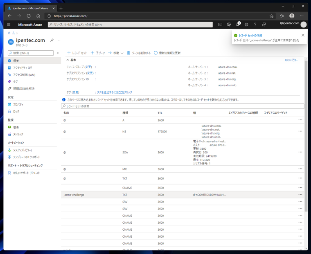Open directory and subscription filter icon
The height and width of the screenshot is (254, 311).
[x=229, y=25]
